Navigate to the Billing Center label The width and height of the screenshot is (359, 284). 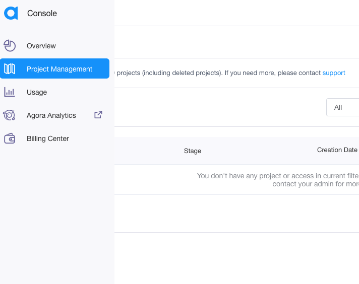[48, 138]
